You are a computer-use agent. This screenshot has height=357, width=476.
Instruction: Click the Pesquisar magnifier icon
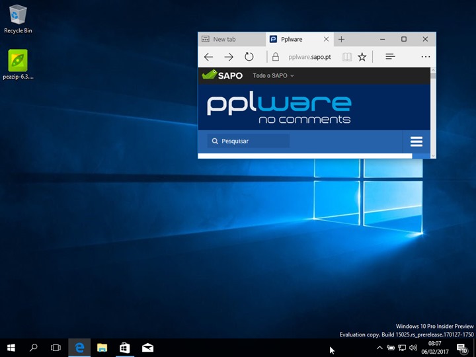point(215,141)
